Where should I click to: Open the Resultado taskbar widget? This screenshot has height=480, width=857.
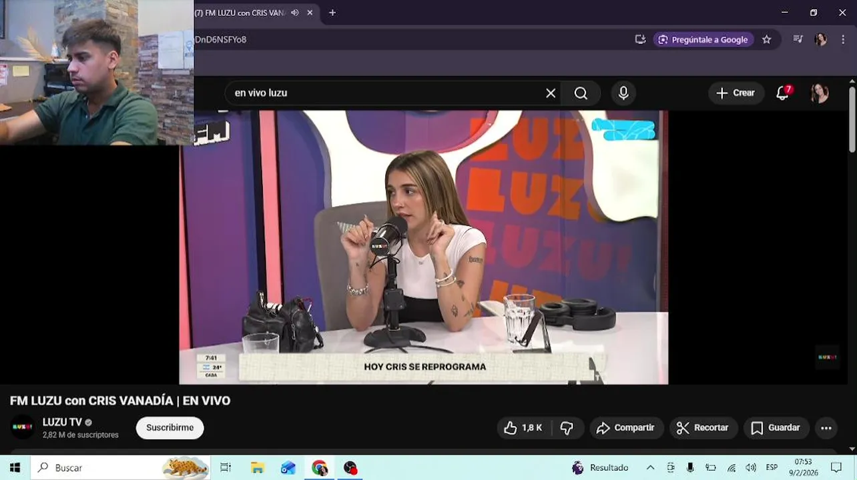coord(600,467)
